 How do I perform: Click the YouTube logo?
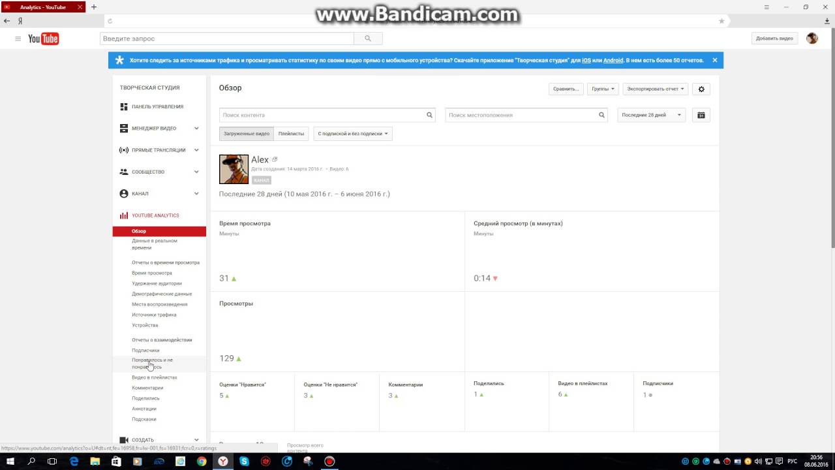click(x=43, y=39)
